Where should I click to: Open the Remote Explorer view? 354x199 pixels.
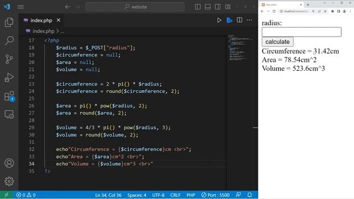[9, 114]
